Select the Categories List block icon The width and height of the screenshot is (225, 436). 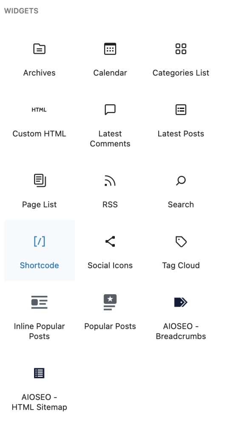click(181, 49)
